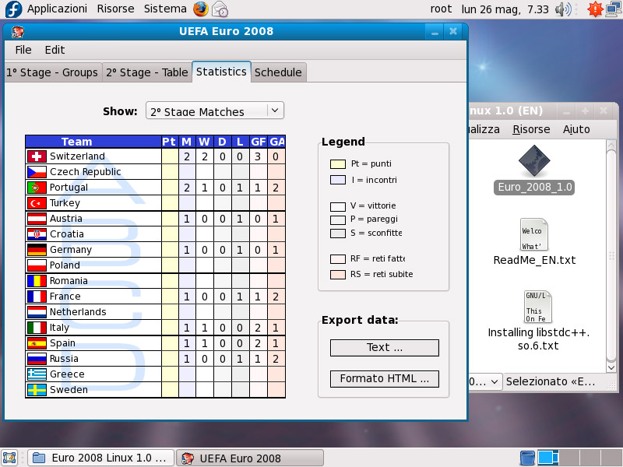Select the first workspace in the switcher

tap(548, 458)
